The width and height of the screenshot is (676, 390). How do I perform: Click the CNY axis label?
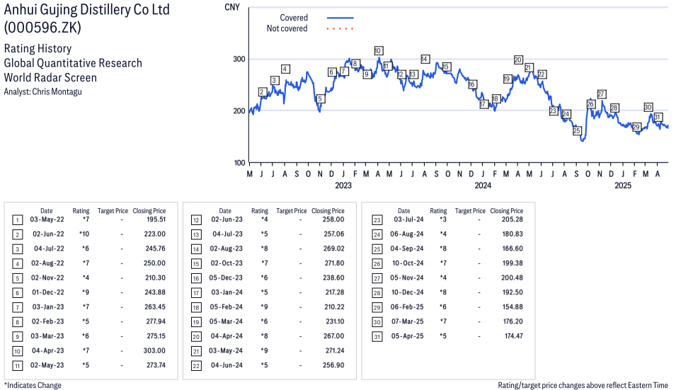(x=232, y=7)
